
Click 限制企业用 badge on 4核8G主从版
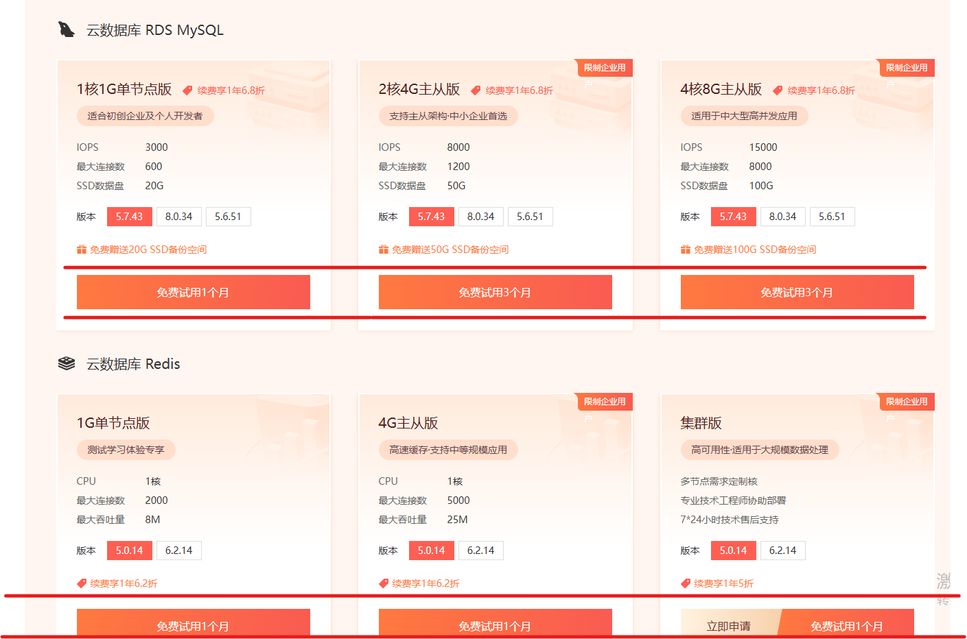coord(907,68)
